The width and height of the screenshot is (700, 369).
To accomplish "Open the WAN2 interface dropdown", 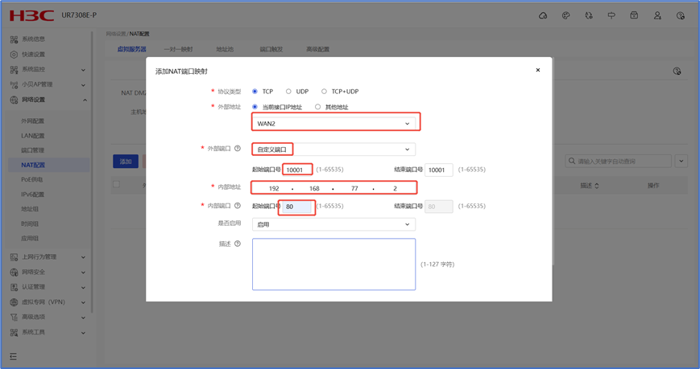I will coord(334,124).
